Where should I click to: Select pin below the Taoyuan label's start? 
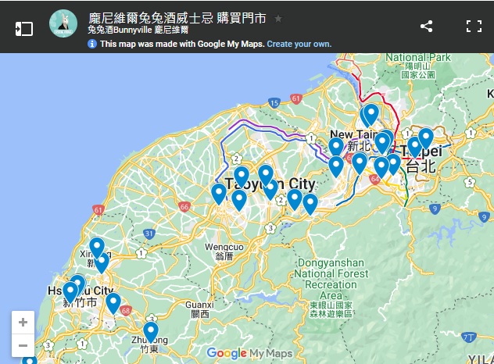coord(239,199)
